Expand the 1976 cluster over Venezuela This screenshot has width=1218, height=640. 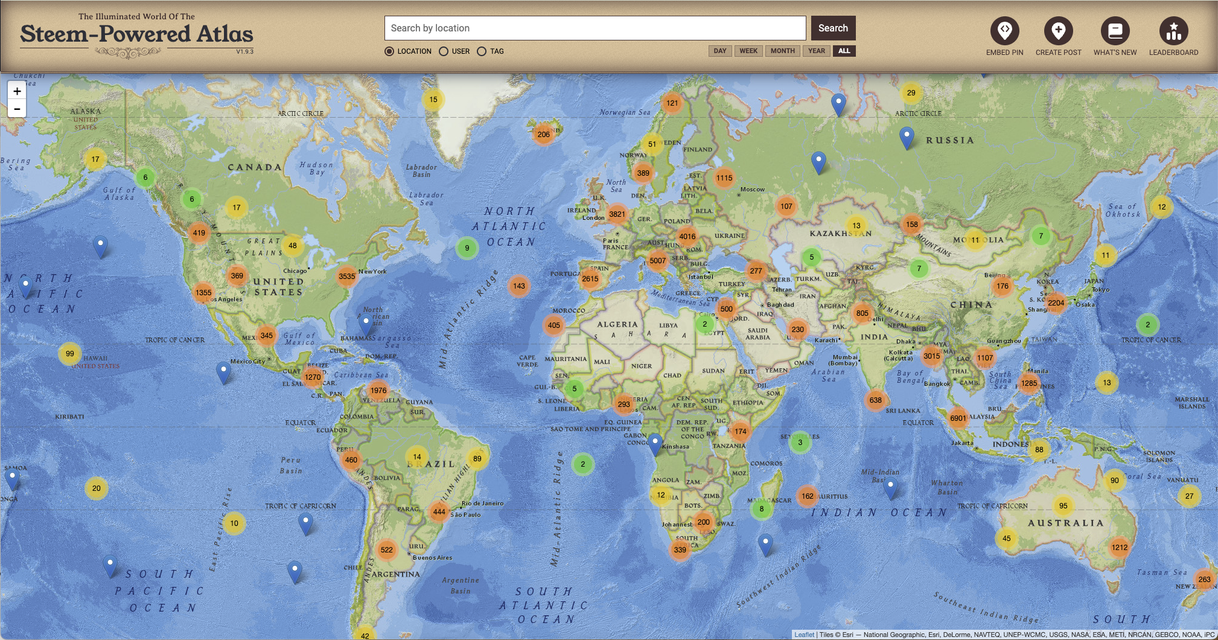point(378,390)
